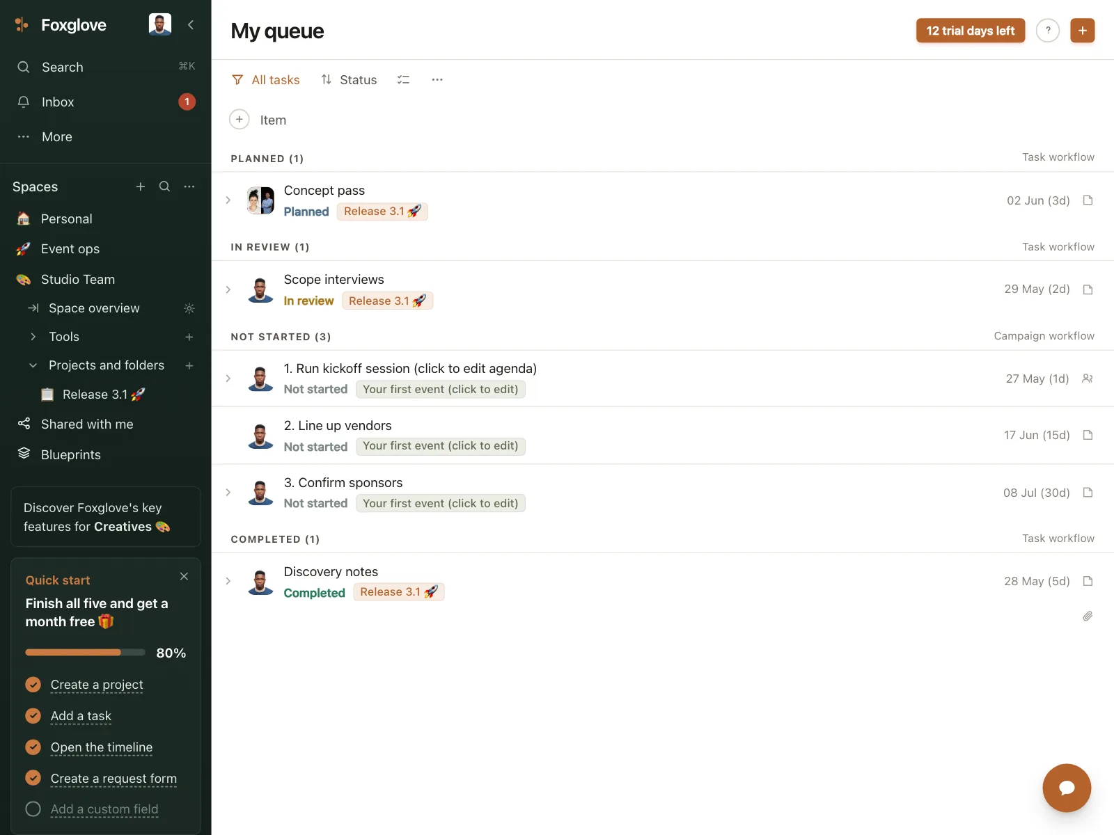Check the Add a custom field circle
This screenshot has height=835, width=1114.
[33, 809]
